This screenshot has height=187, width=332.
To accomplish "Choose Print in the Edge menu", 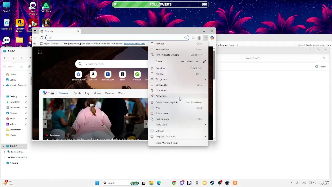I will click(x=178, y=108).
